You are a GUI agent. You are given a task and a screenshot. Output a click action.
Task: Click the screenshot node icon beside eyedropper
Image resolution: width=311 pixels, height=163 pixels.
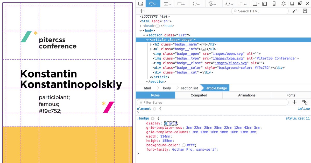tap(305, 11)
